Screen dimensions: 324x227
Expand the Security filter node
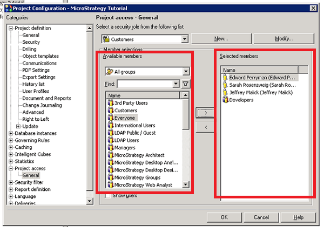(x=11, y=182)
